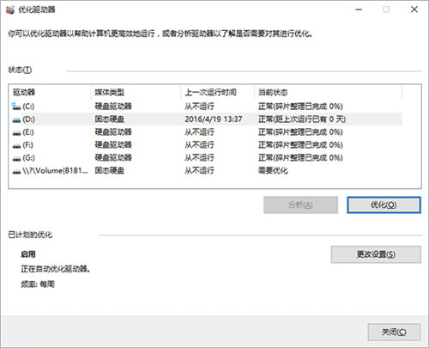Click the 关闭(C) close button
429x348 pixels.
(x=394, y=332)
